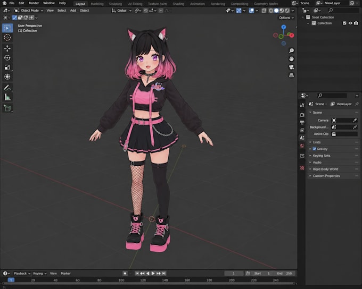Switch to the Sculpting workspace tab
Screen dimensions: 362x289
click(115, 4)
